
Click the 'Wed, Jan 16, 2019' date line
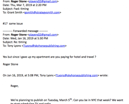pos(25,38)
